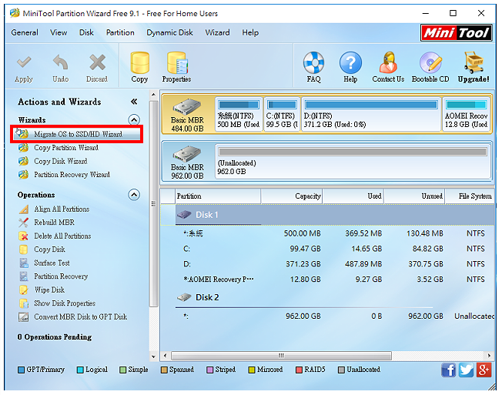This screenshot has width=502, height=395.
Task: Open the Dynamic Disk menu
Action: [x=169, y=32]
